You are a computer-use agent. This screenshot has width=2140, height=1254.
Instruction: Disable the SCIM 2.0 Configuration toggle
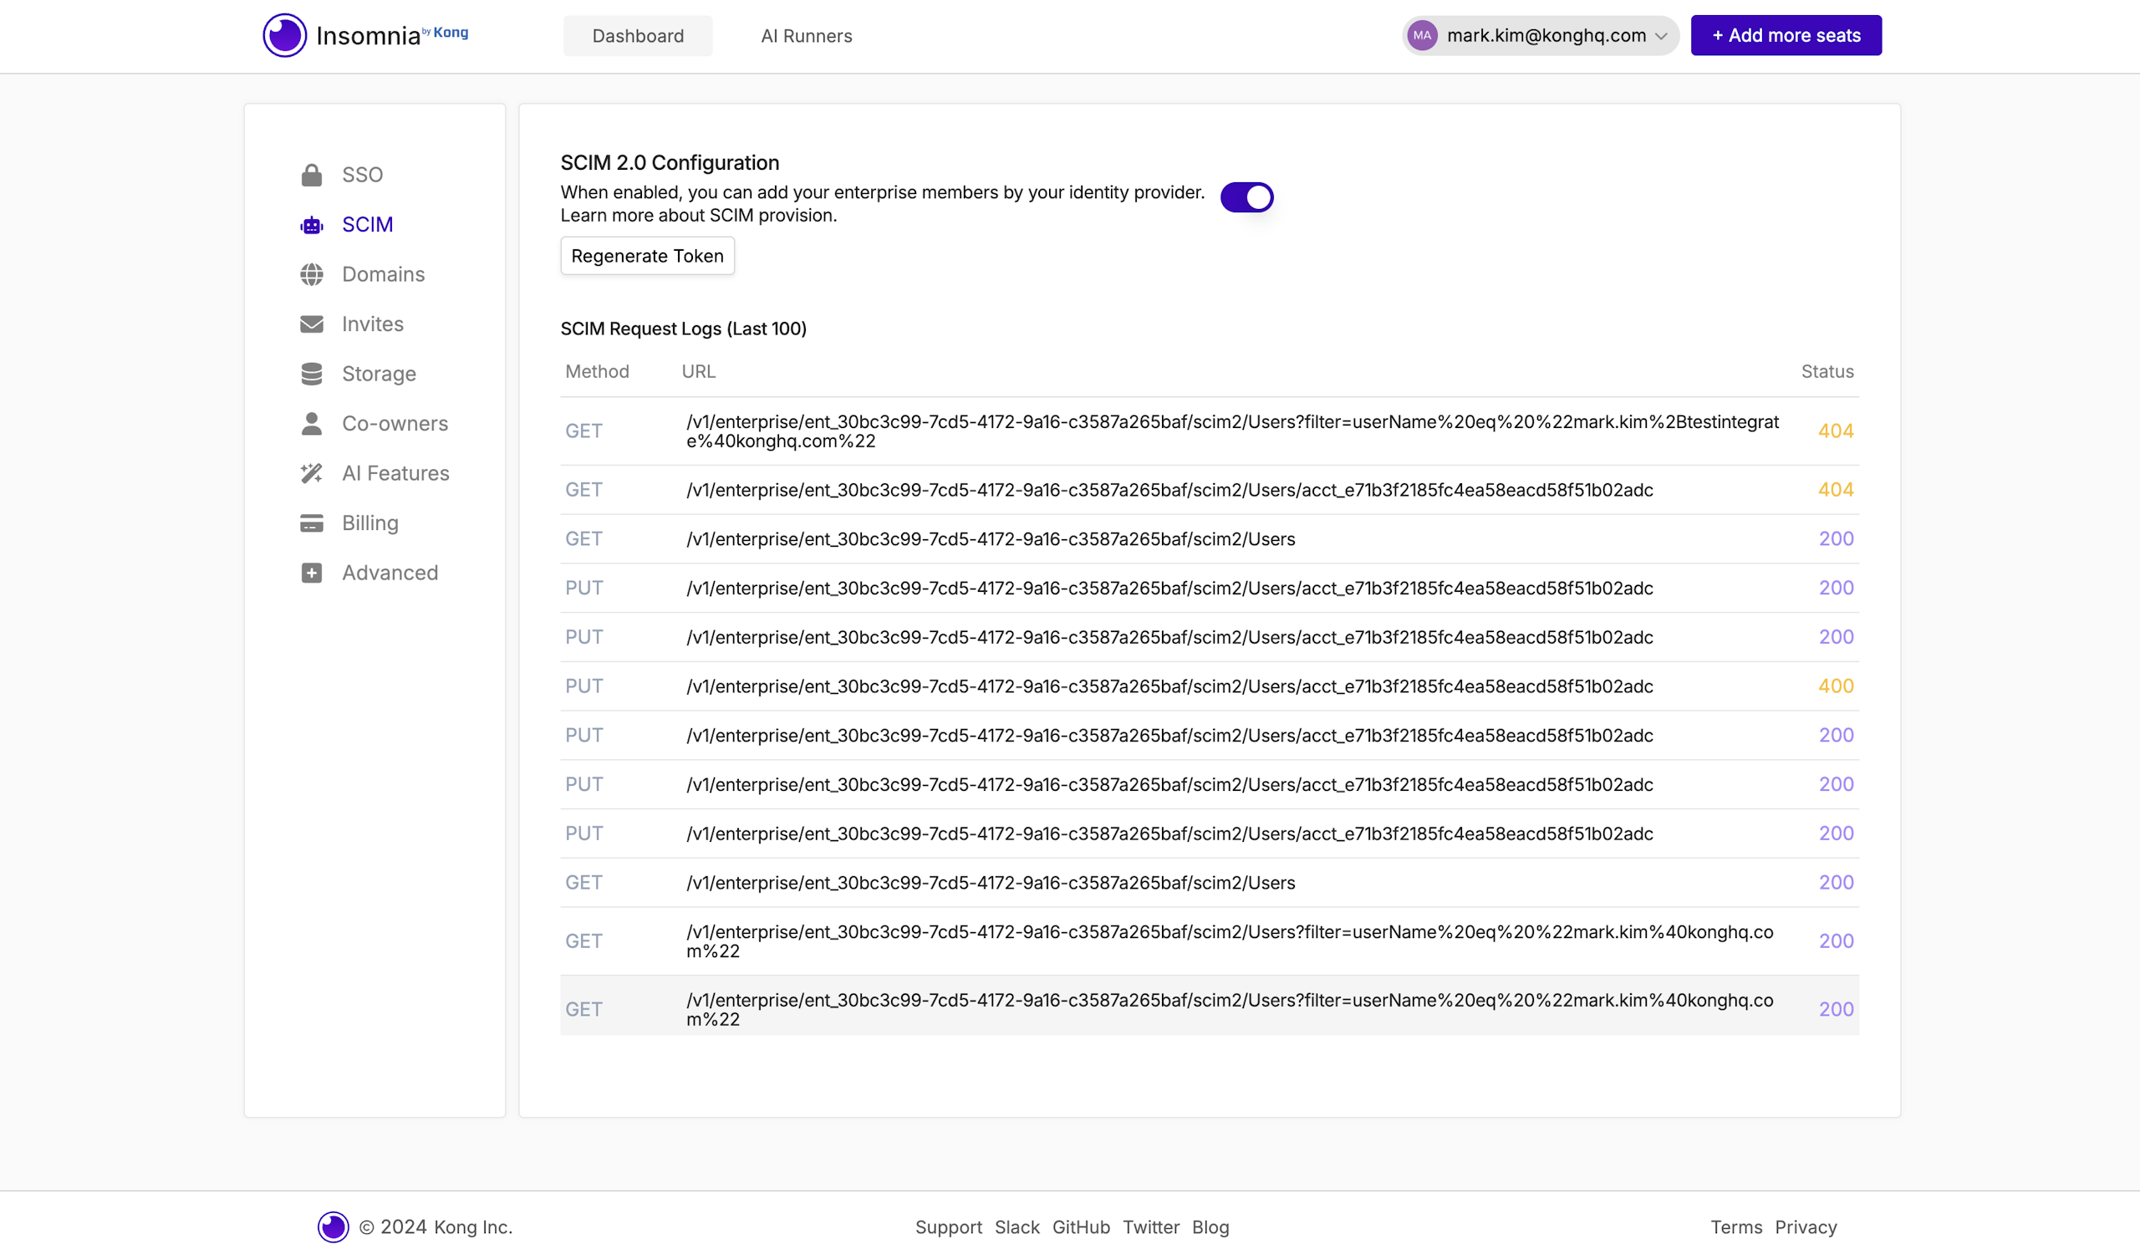(1246, 197)
